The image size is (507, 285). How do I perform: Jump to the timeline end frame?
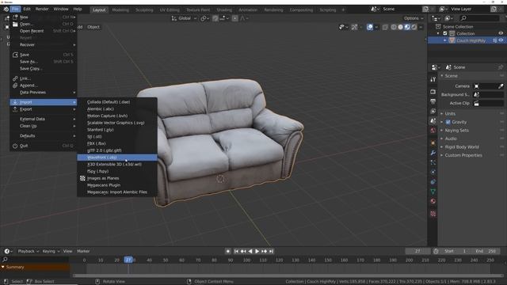[x=271, y=251]
